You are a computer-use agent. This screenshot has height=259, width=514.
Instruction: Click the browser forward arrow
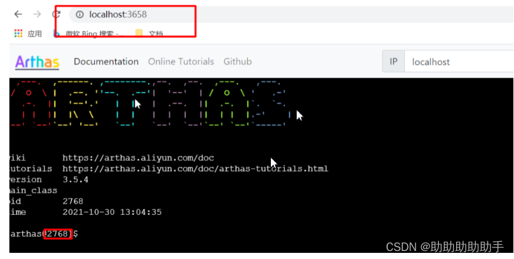[x=38, y=14]
